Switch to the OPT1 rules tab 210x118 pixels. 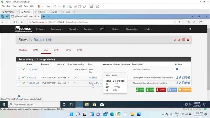[x=57, y=50]
